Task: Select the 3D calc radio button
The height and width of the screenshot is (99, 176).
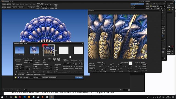Action: [43, 61]
